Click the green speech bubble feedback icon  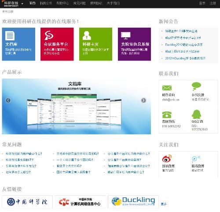click(196, 86)
